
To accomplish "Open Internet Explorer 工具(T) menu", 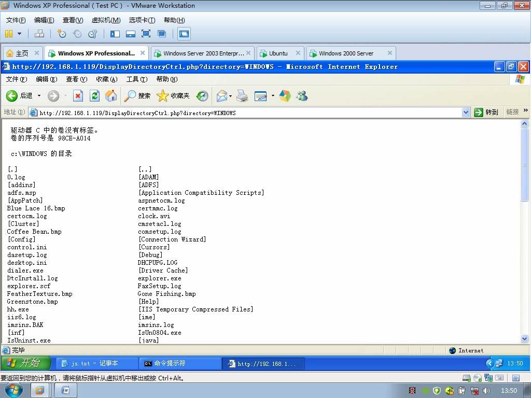I will pos(137,79).
